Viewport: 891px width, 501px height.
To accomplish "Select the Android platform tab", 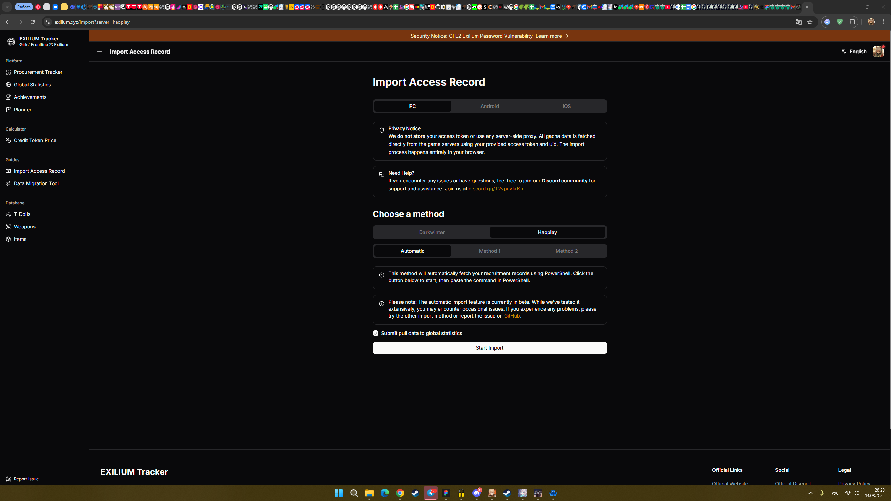I will pyautogui.click(x=489, y=106).
